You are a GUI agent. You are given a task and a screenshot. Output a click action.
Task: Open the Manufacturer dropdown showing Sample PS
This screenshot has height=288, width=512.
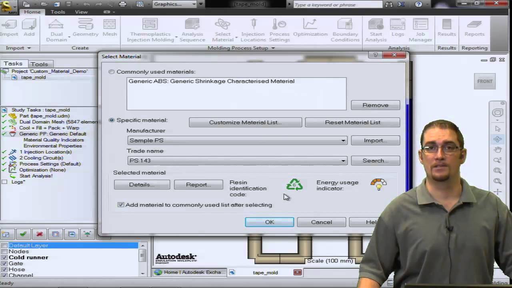(237, 140)
